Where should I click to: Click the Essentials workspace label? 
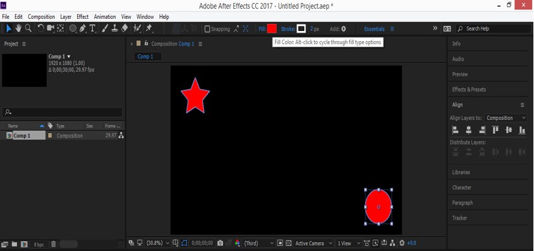[x=374, y=29]
